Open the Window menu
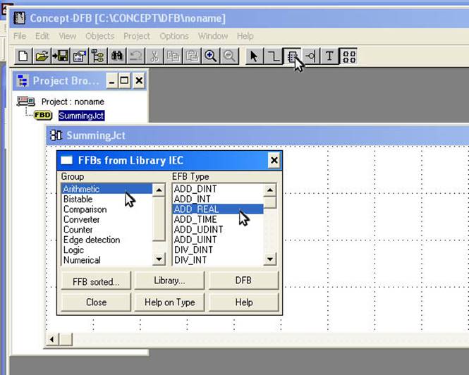Viewport: 469px width, 375px height. pyautogui.click(x=213, y=36)
